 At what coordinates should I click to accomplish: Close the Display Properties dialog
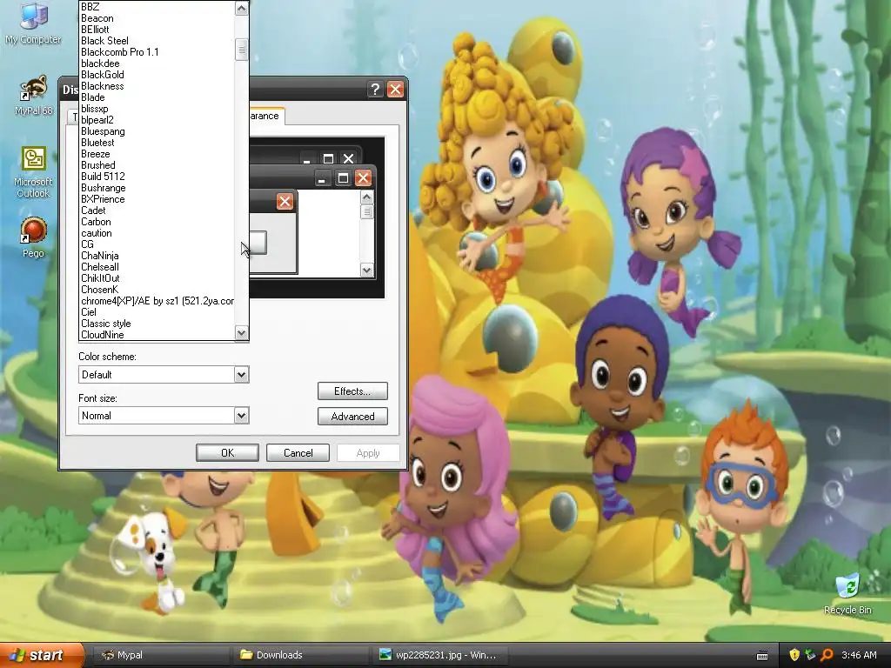coord(395,90)
